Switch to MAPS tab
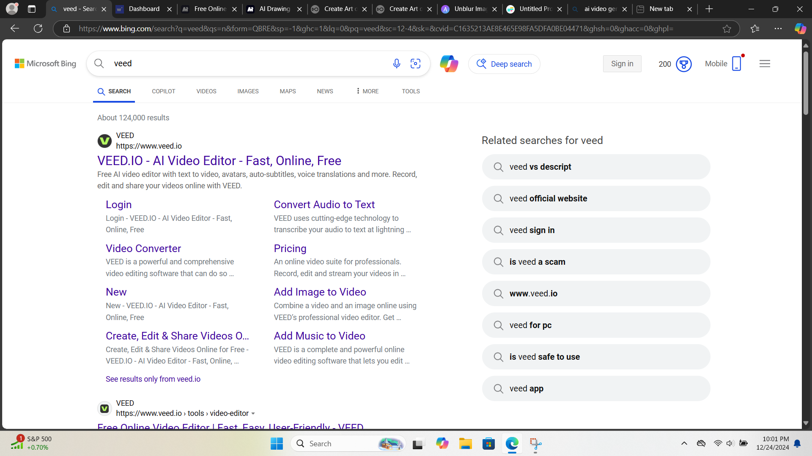The height and width of the screenshot is (456, 812). [288, 91]
